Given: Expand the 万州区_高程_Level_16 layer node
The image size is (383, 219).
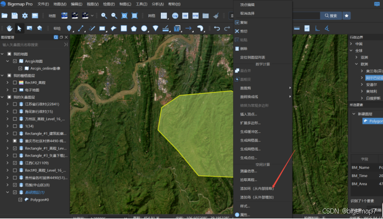Looking at the screenshot, I should pyautogui.click(x=8, y=119).
